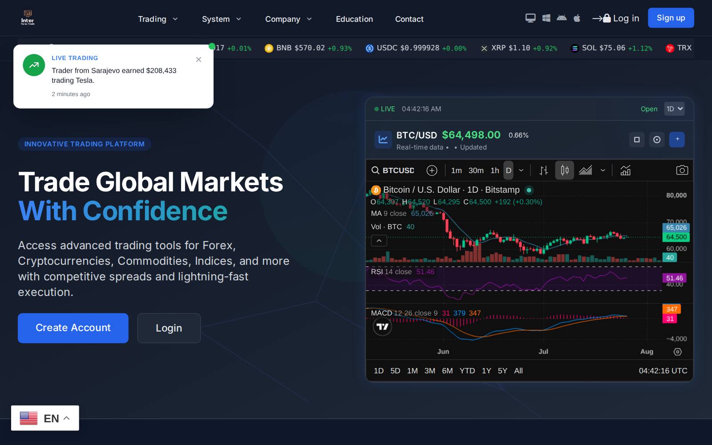Click the BNB ticker coin icon

269,48
